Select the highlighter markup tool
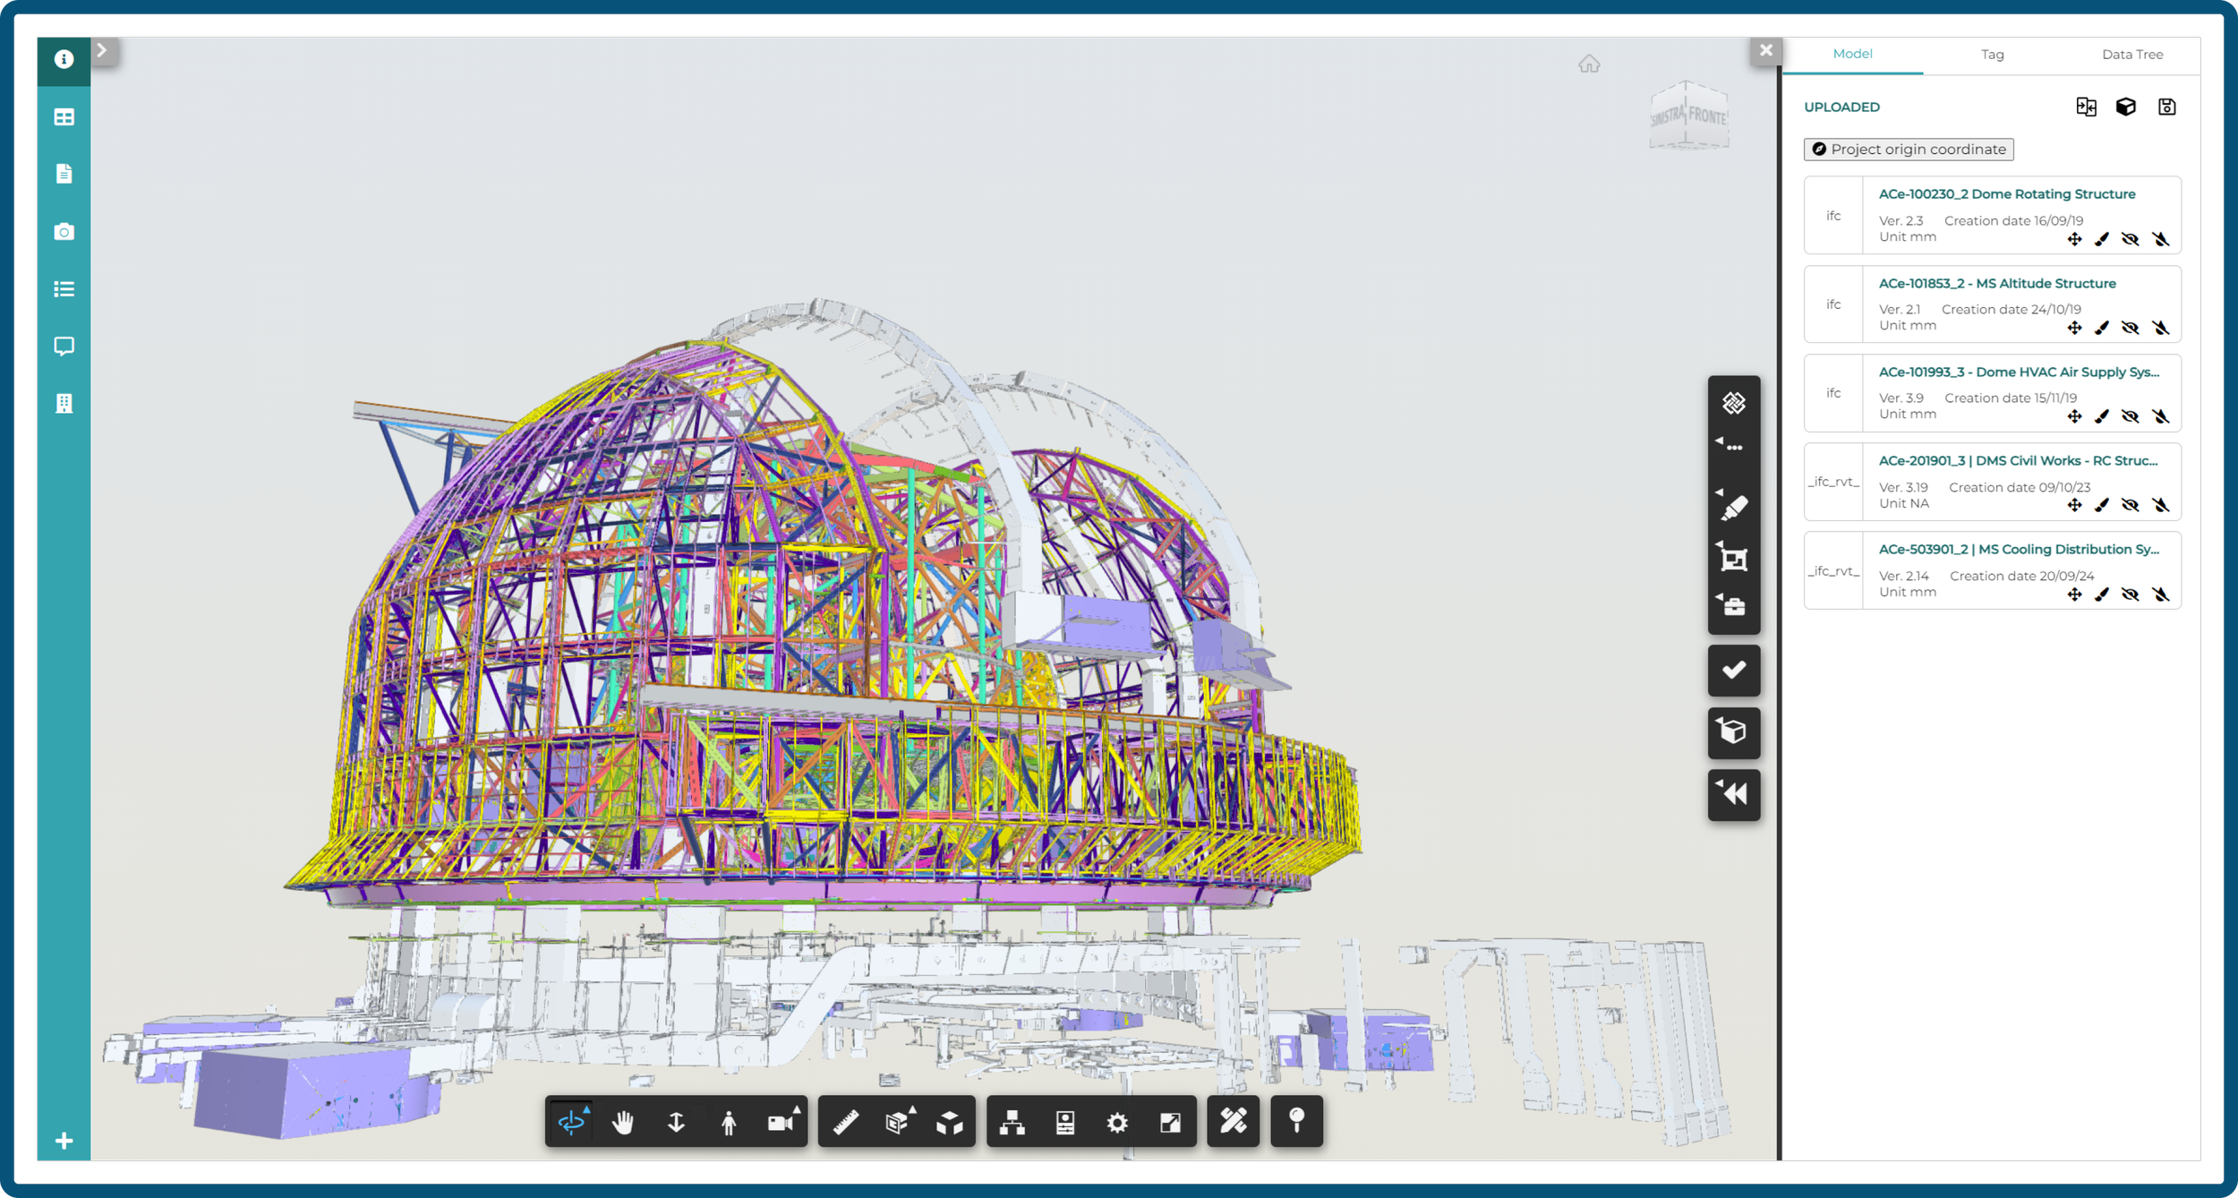This screenshot has height=1198, width=2238. (1734, 508)
